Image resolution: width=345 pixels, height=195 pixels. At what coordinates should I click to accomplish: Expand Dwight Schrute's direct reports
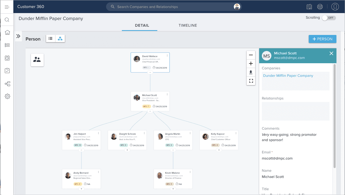[x=127, y=150]
